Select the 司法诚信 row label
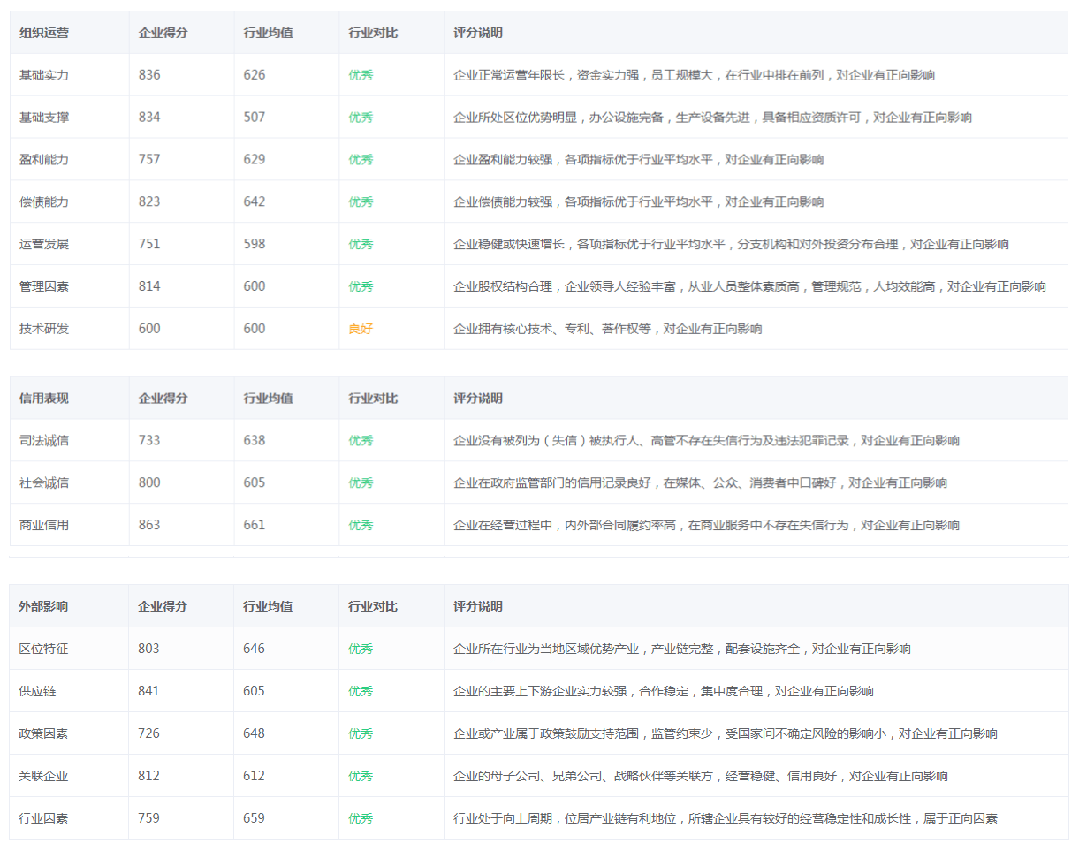The image size is (1079, 851). (44, 441)
